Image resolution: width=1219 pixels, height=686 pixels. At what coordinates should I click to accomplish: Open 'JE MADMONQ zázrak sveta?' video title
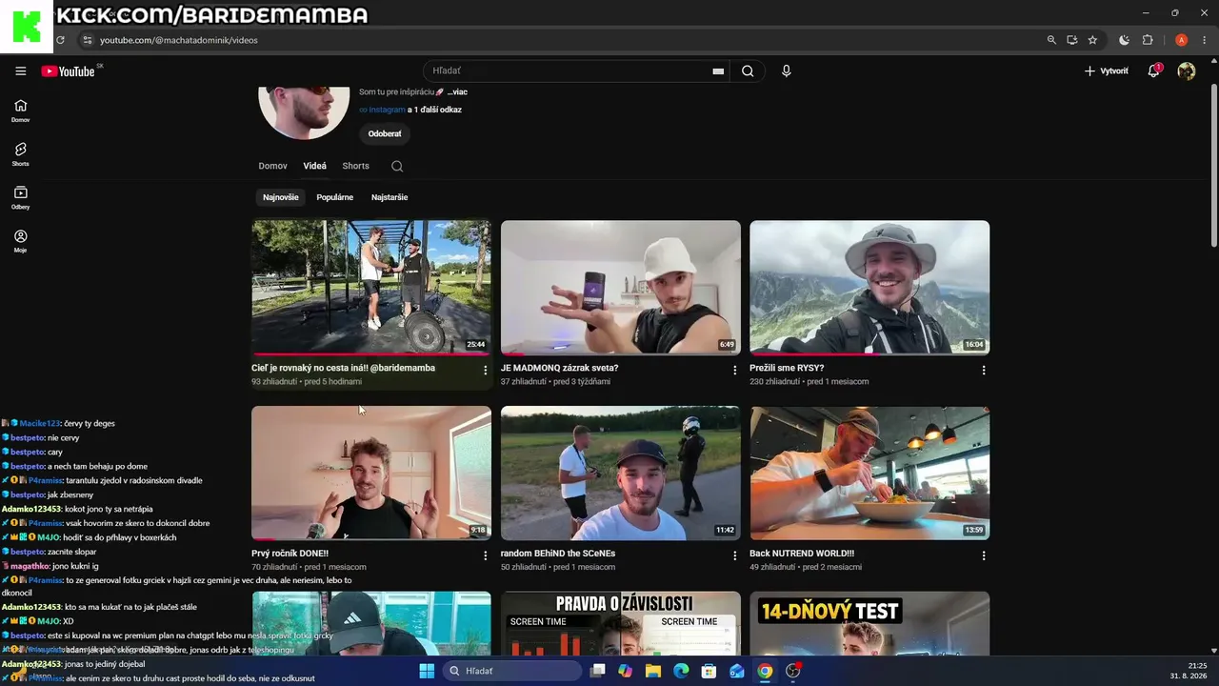[560, 368]
